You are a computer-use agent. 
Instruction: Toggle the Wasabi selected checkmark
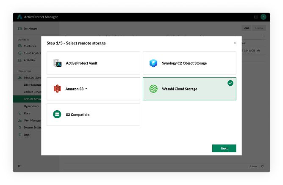[230, 83]
